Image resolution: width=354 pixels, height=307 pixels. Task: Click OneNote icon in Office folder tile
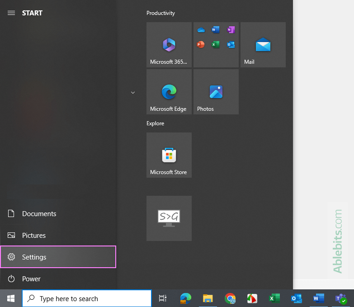pyautogui.click(x=231, y=29)
